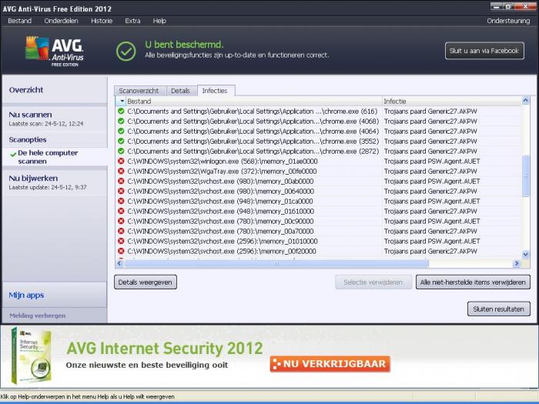539x404 pixels.
Task: Open the Help menu
Action: tap(159, 21)
